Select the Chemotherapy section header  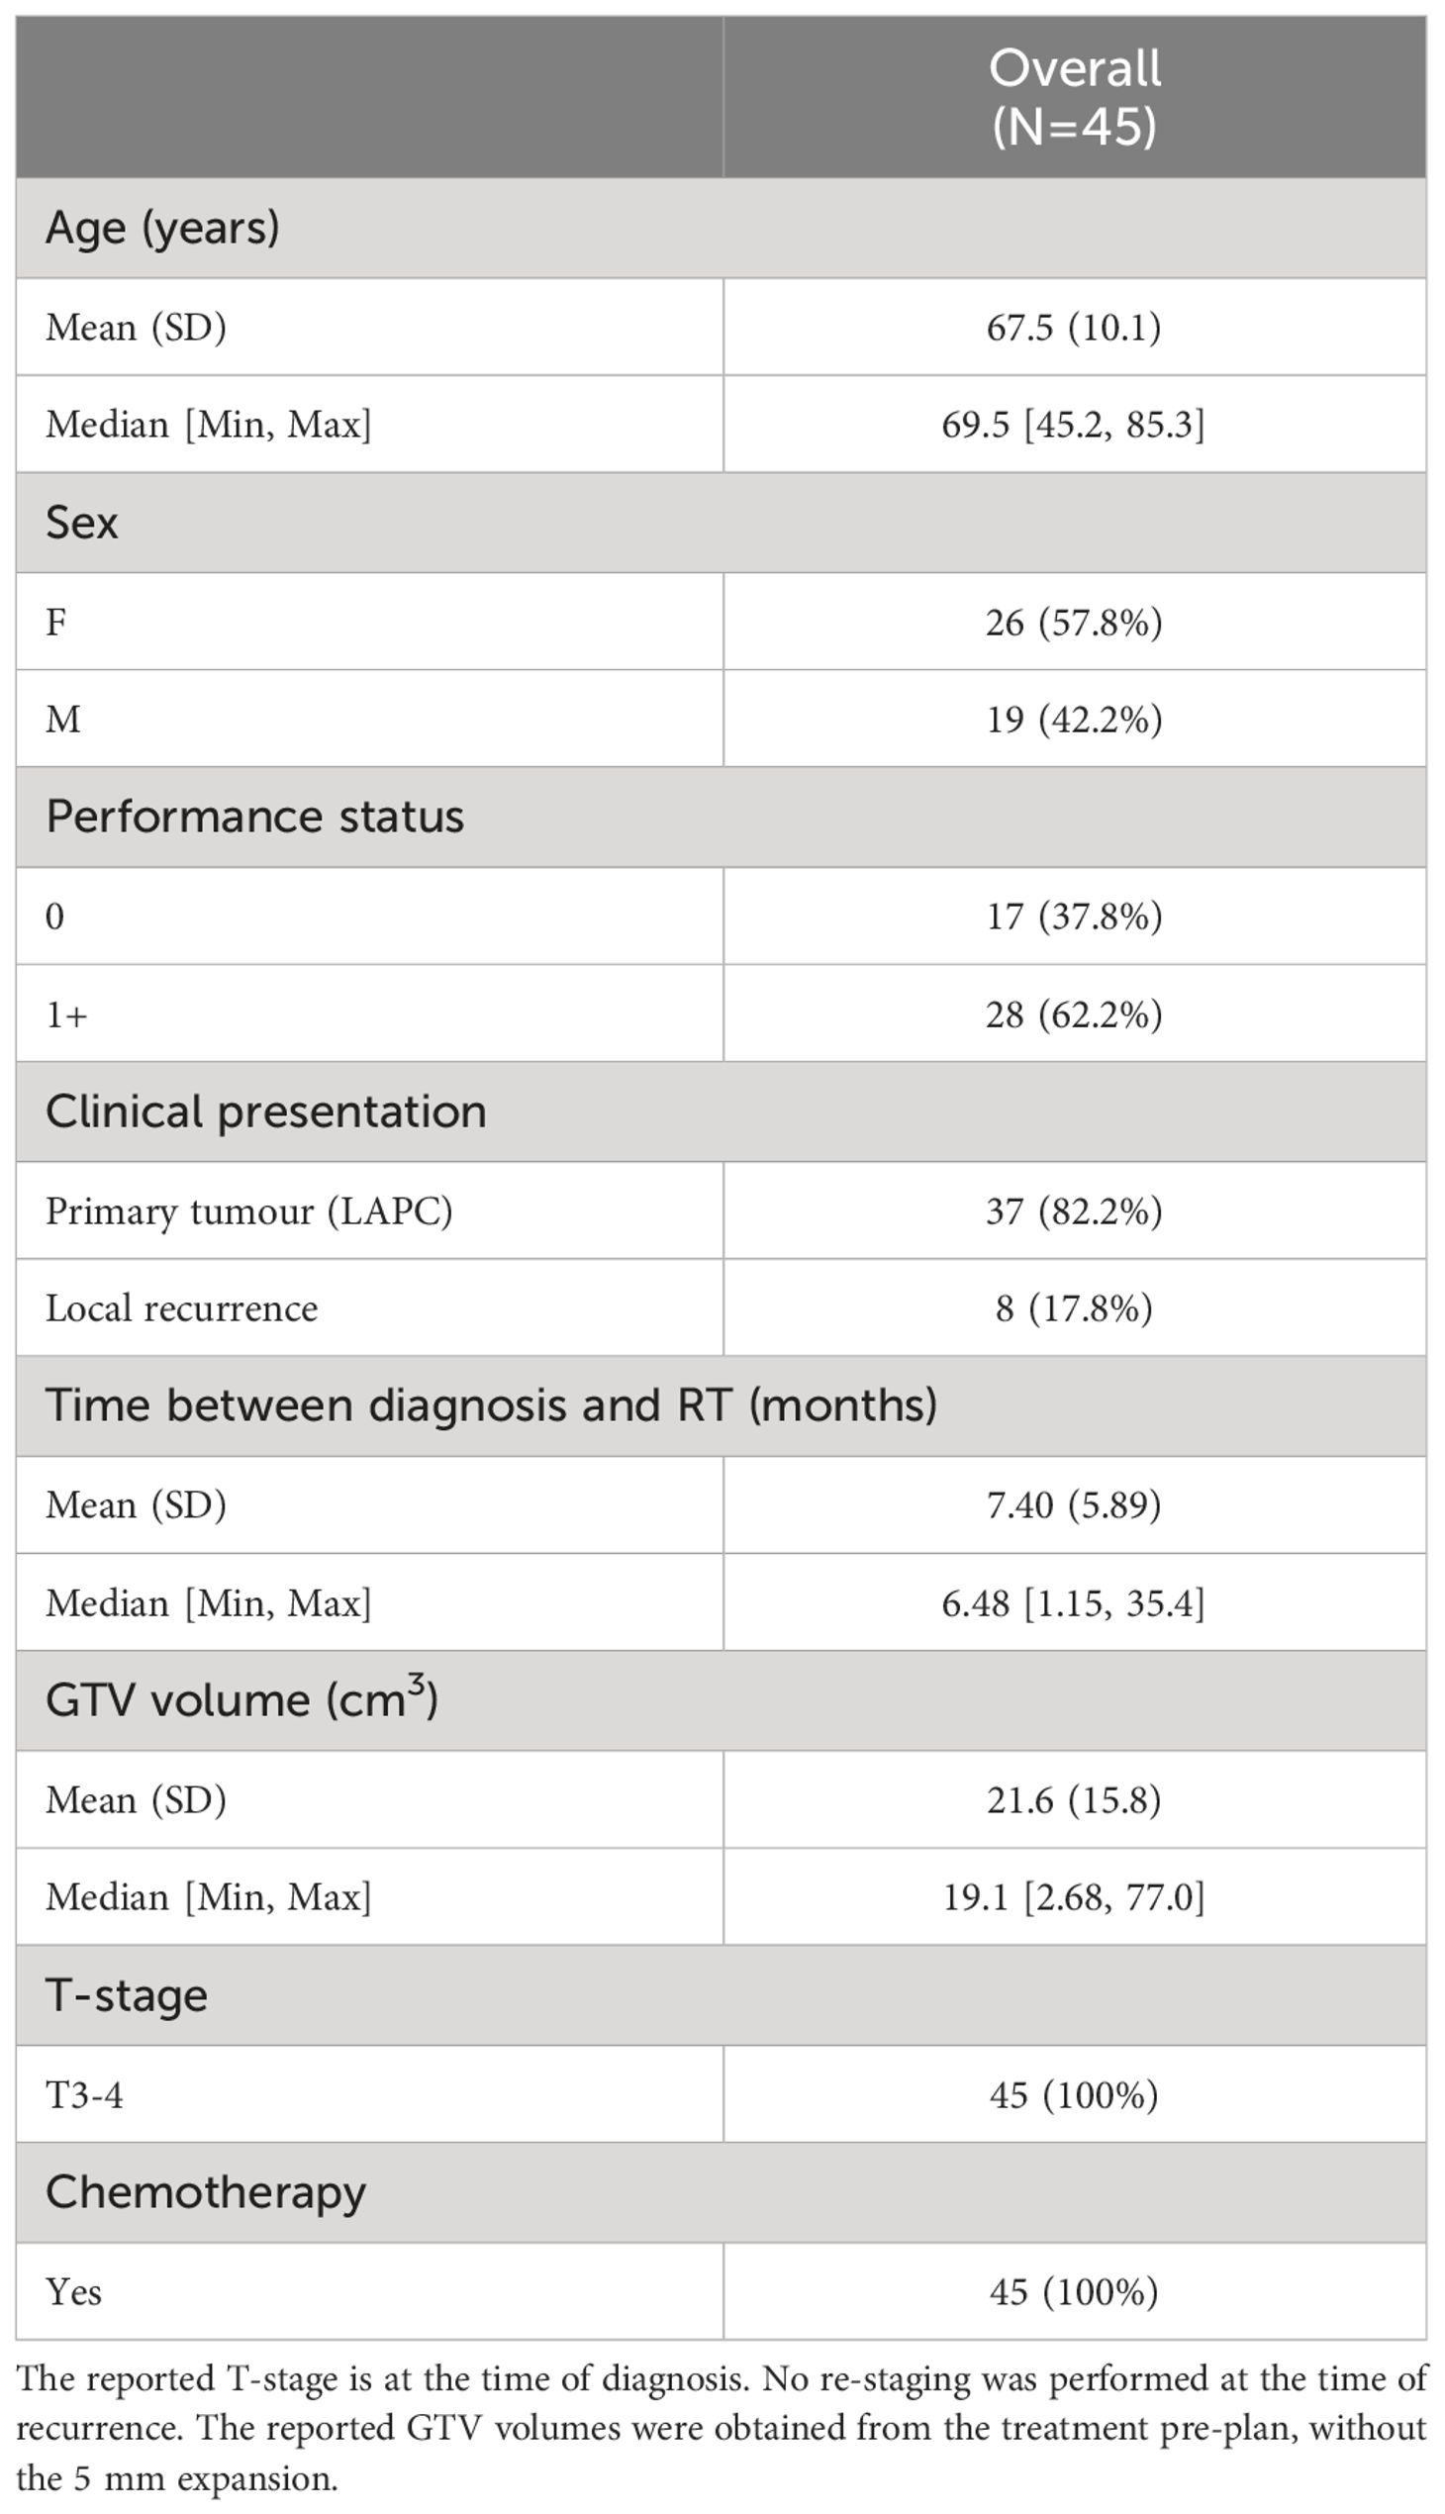click(722, 2191)
